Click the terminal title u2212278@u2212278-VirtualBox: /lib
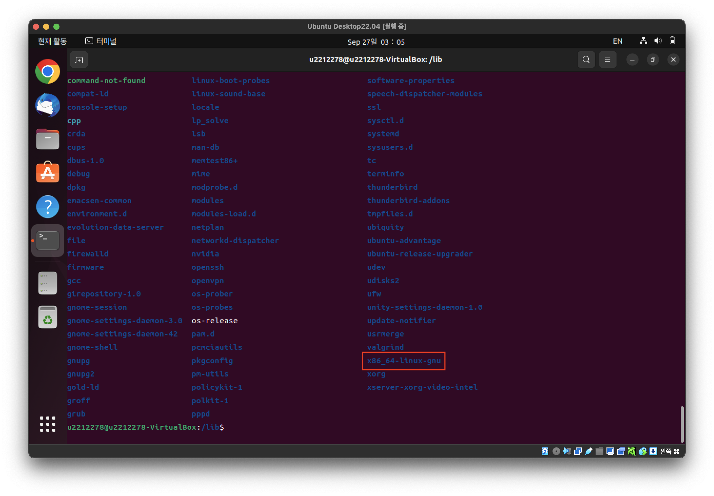 click(x=375, y=59)
